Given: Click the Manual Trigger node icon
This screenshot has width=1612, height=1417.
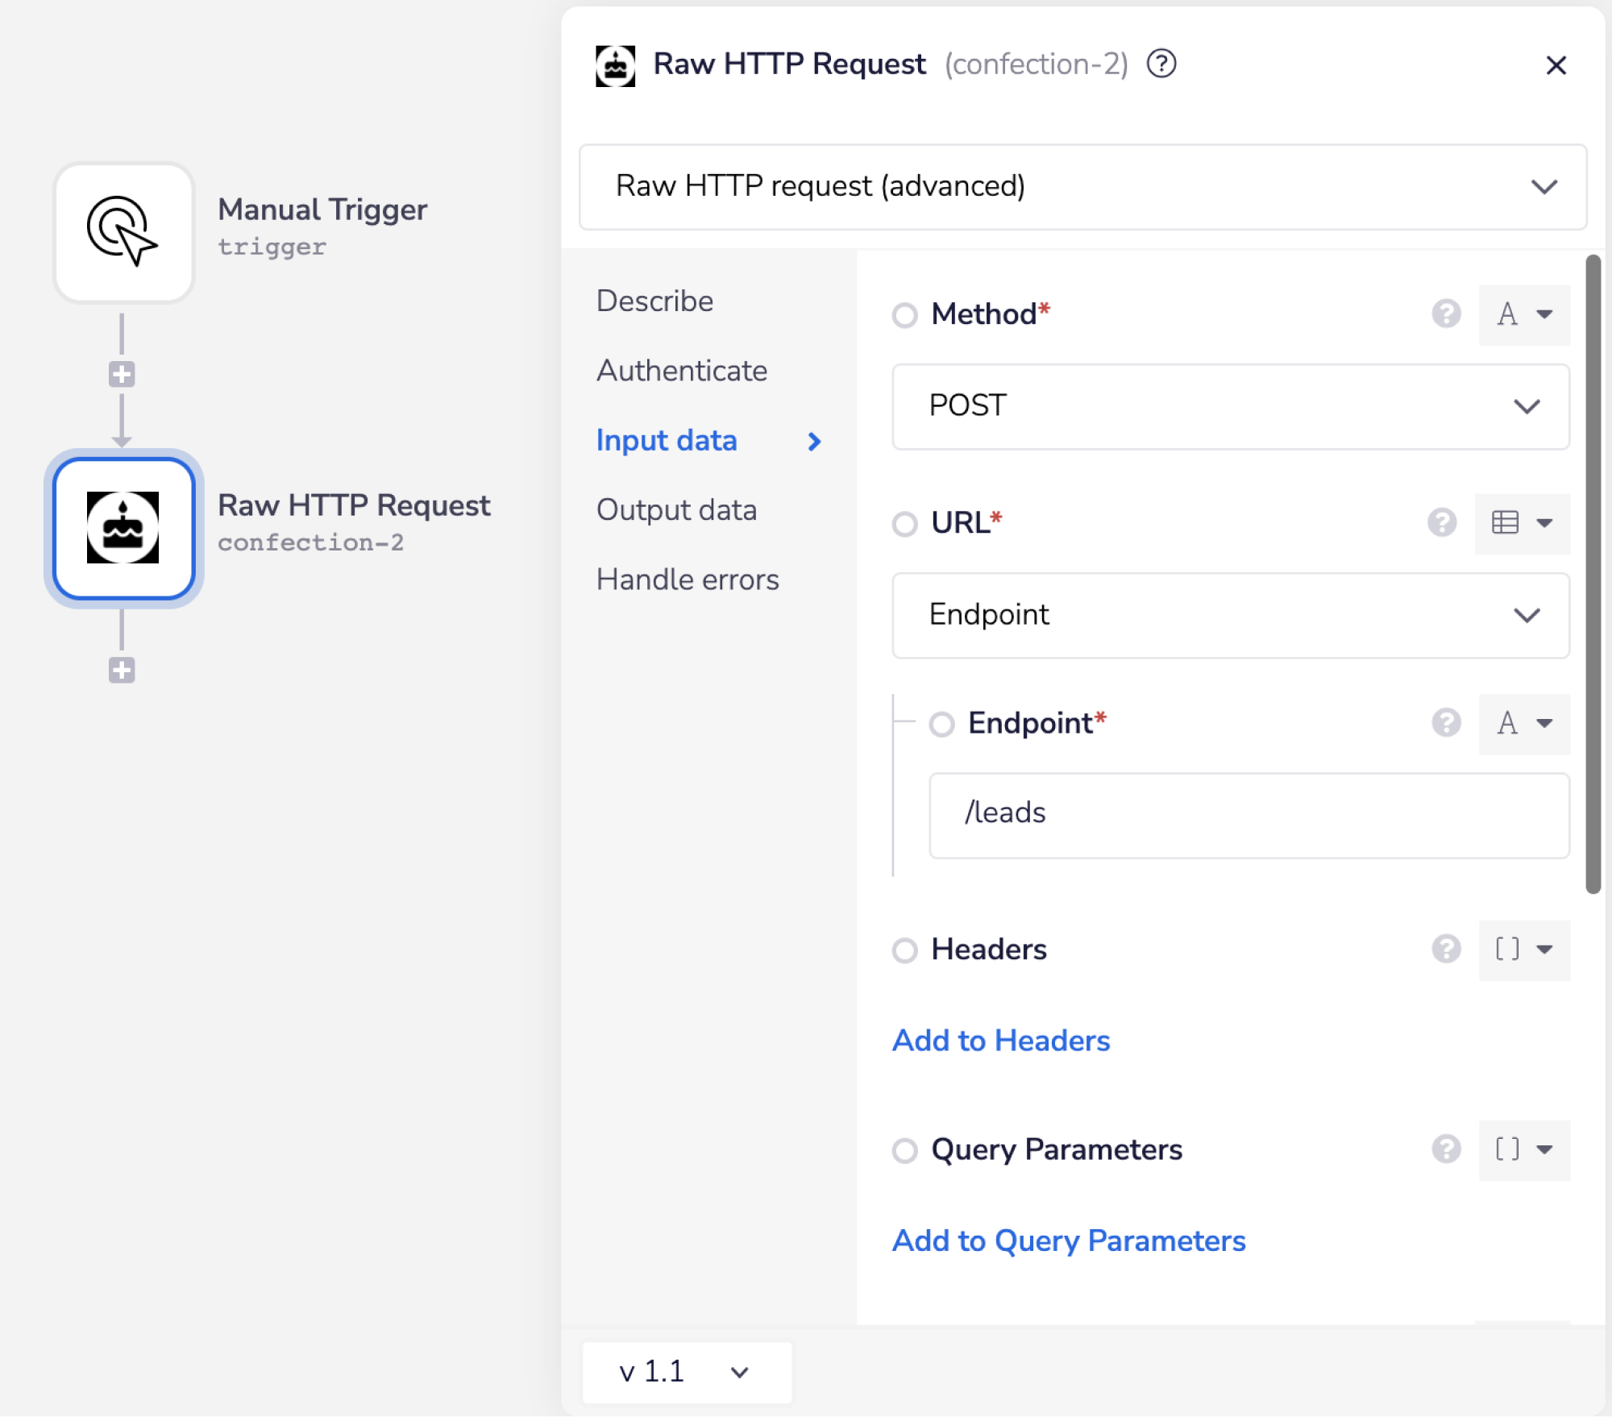Looking at the screenshot, I should tap(123, 232).
